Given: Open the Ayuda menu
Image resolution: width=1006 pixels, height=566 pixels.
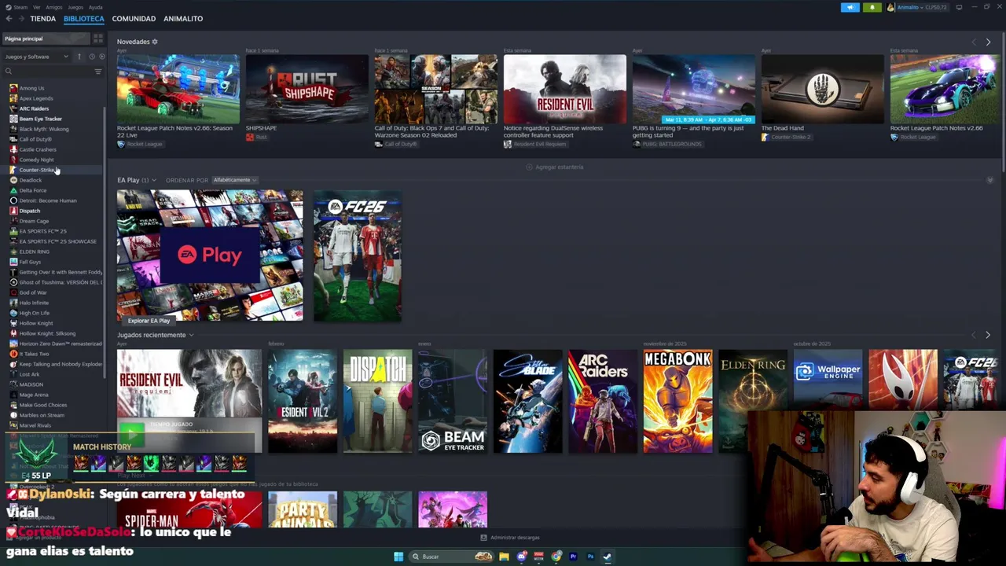Looking at the screenshot, I should [x=95, y=7].
